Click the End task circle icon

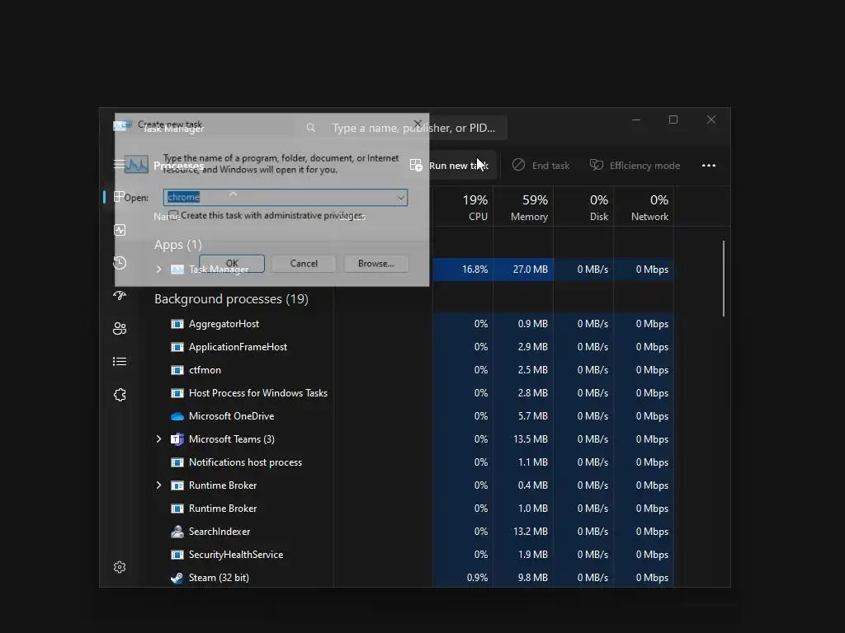click(x=518, y=165)
